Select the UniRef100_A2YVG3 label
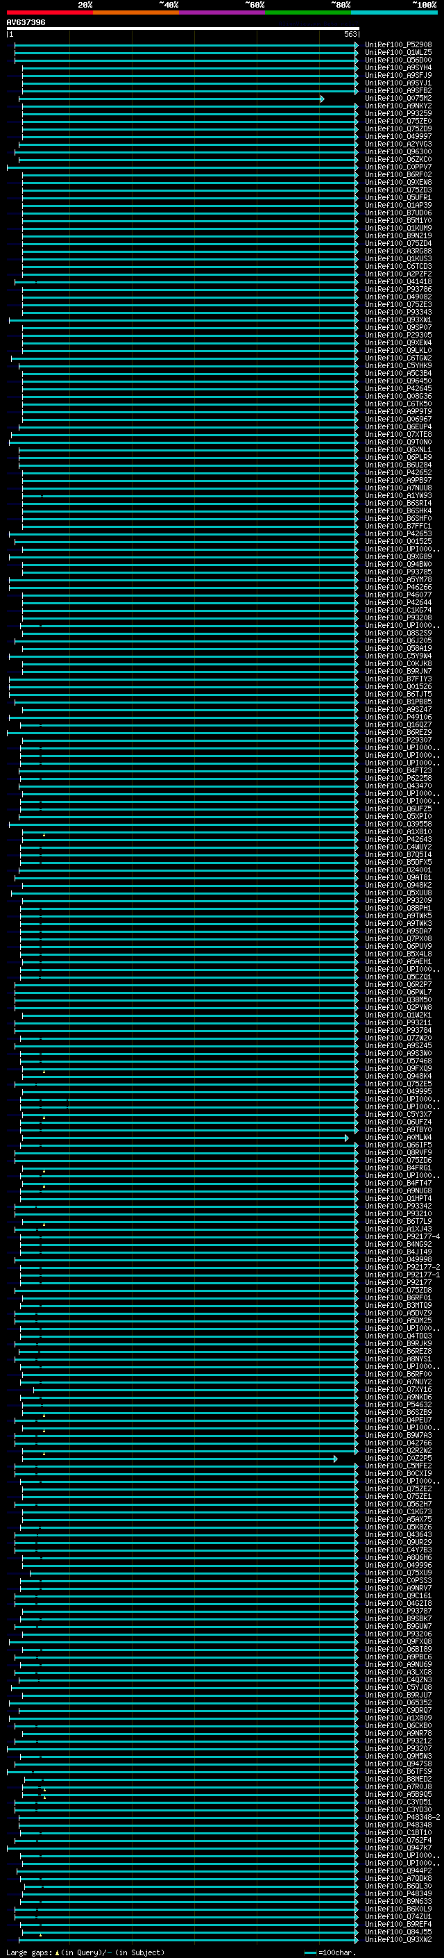 tap(398, 144)
